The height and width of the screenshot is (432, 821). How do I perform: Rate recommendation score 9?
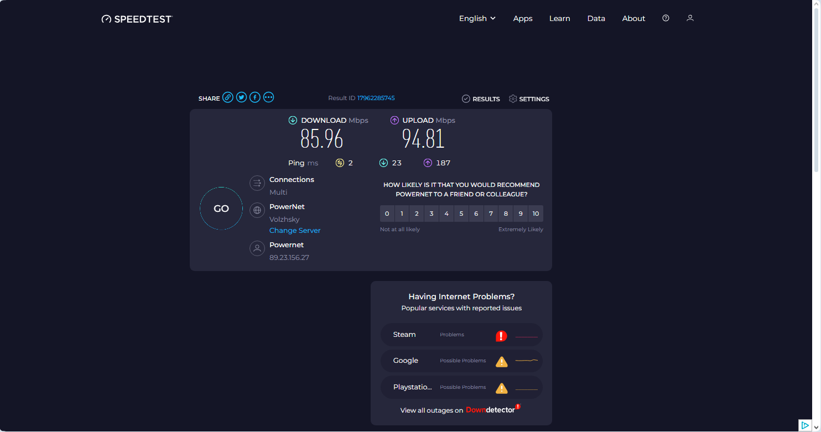[521, 214]
